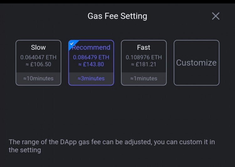
Task: Choose the Recommend gas fee card
Action: point(91,63)
